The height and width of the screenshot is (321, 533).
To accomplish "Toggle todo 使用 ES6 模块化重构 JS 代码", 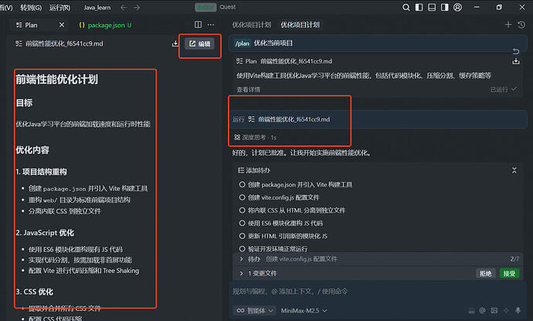I will click(x=242, y=224).
